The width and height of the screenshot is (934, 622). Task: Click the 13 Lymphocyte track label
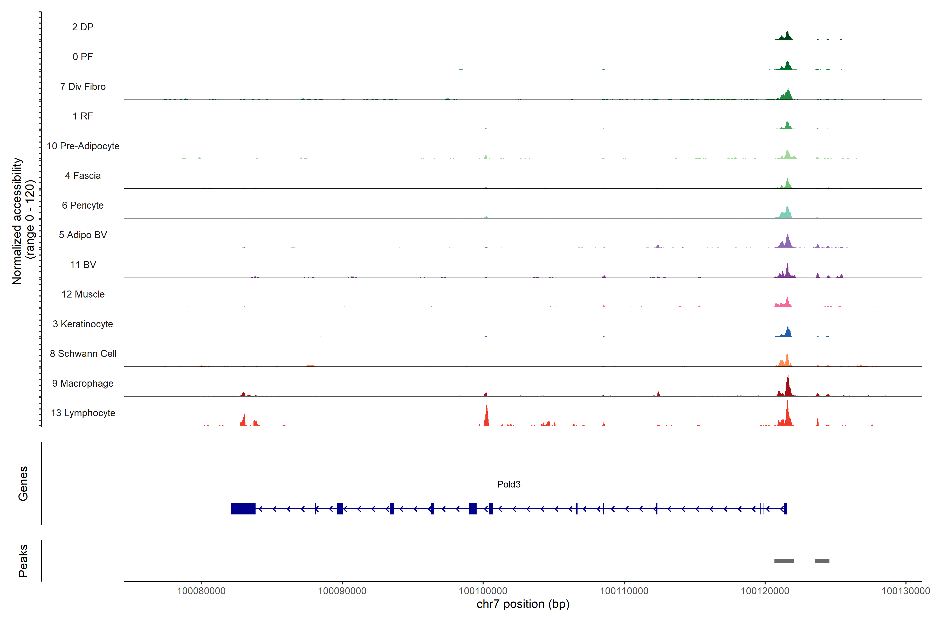(x=83, y=413)
